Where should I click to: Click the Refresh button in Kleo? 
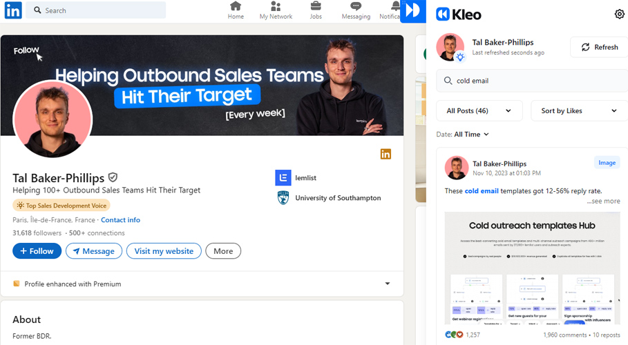(599, 47)
